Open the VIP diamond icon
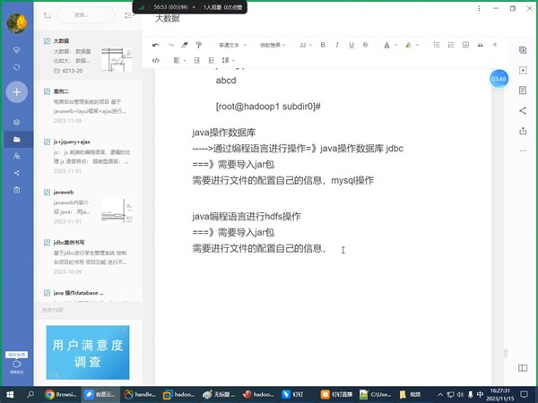 point(16,50)
